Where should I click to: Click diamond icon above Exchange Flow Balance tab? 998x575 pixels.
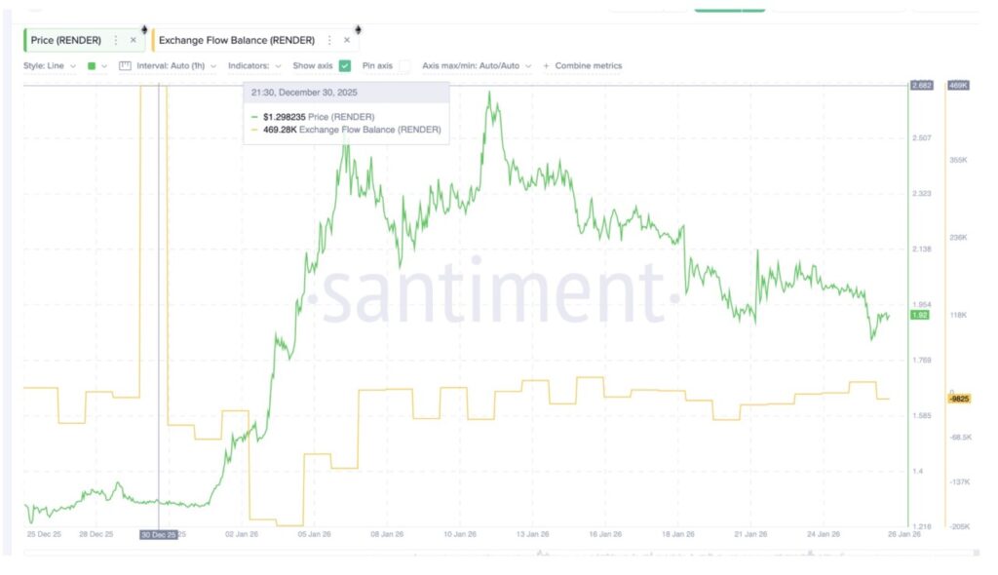point(358,28)
